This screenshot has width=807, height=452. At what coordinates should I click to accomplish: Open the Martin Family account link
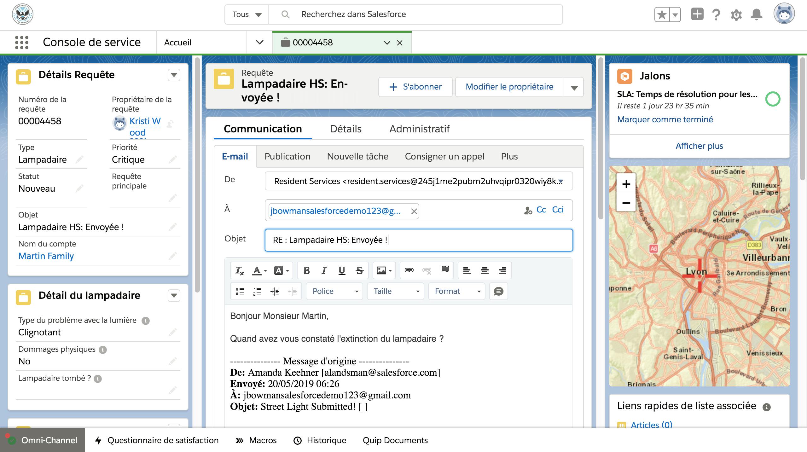[x=46, y=256]
